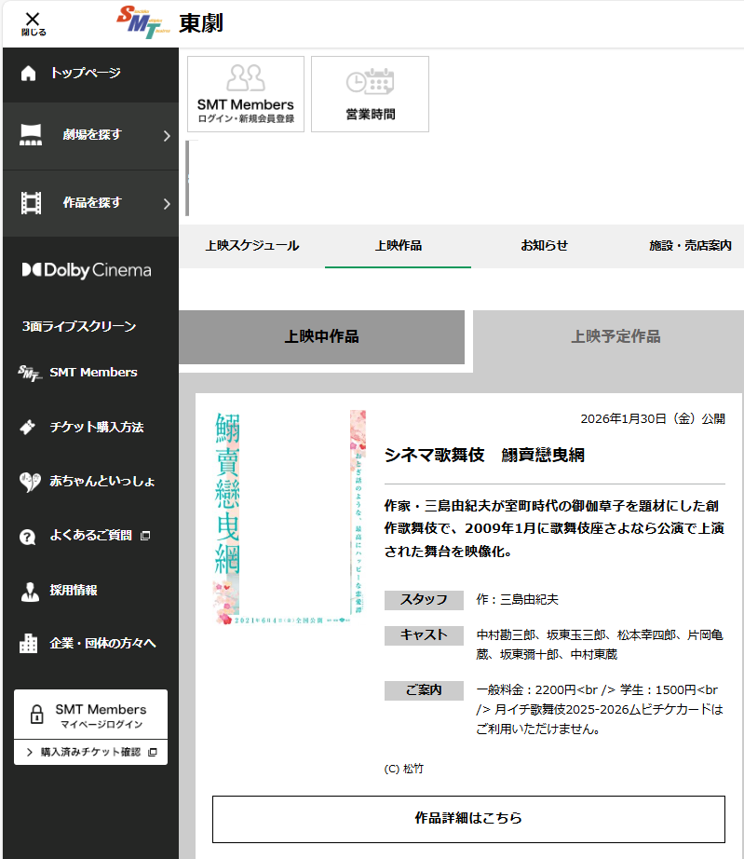Click staff text 作:三島由紀夫
Image resolution: width=744 pixels, height=859 pixels.
click(518, 600)
